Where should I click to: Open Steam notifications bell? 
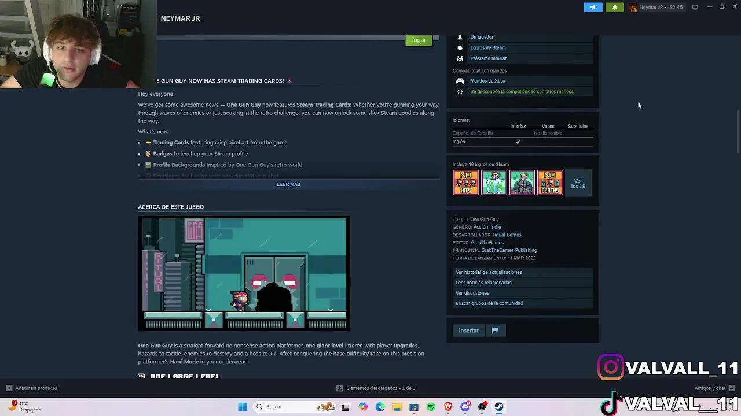pos(614,7)
